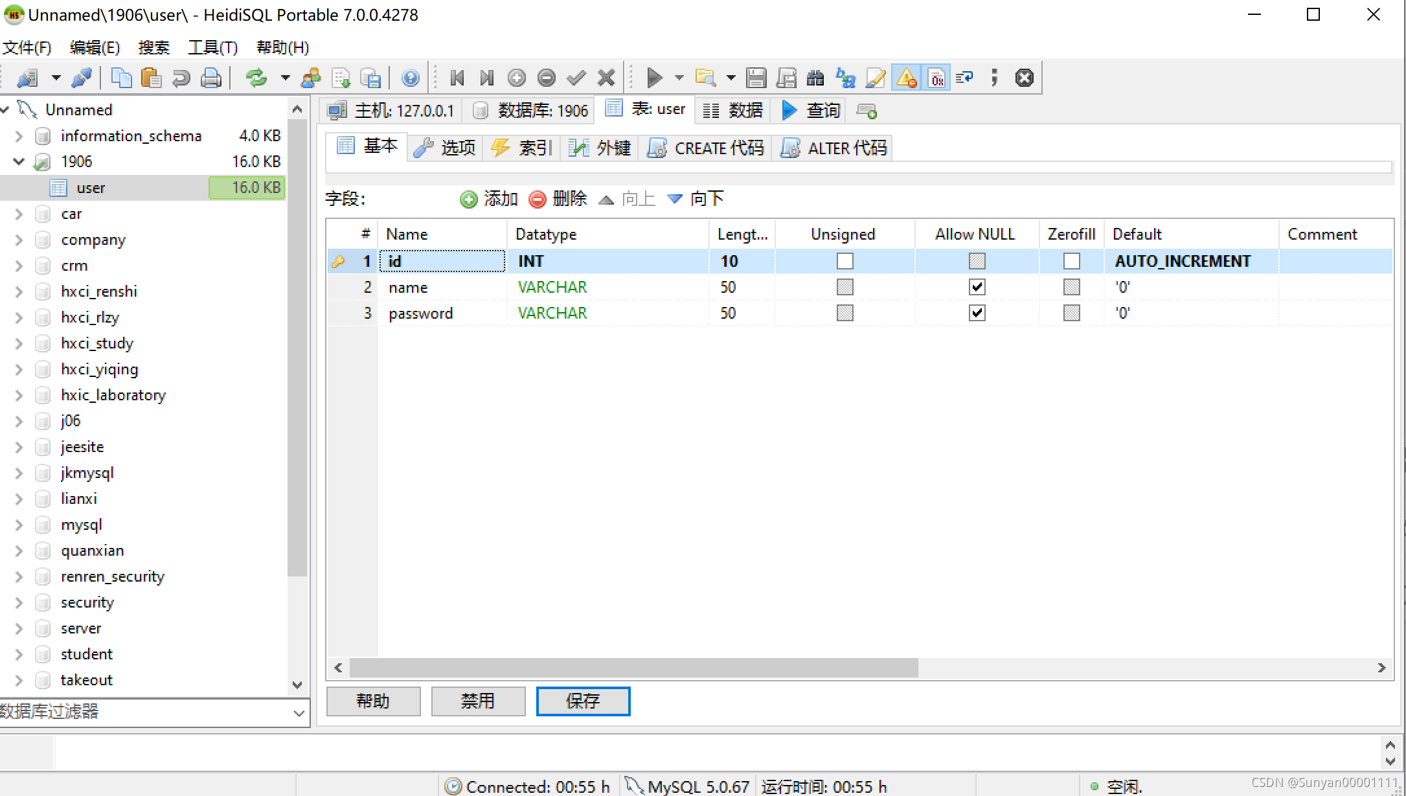Expand the hxci_study database node
Screen dimensions: 1406x796
pos(19,343)
